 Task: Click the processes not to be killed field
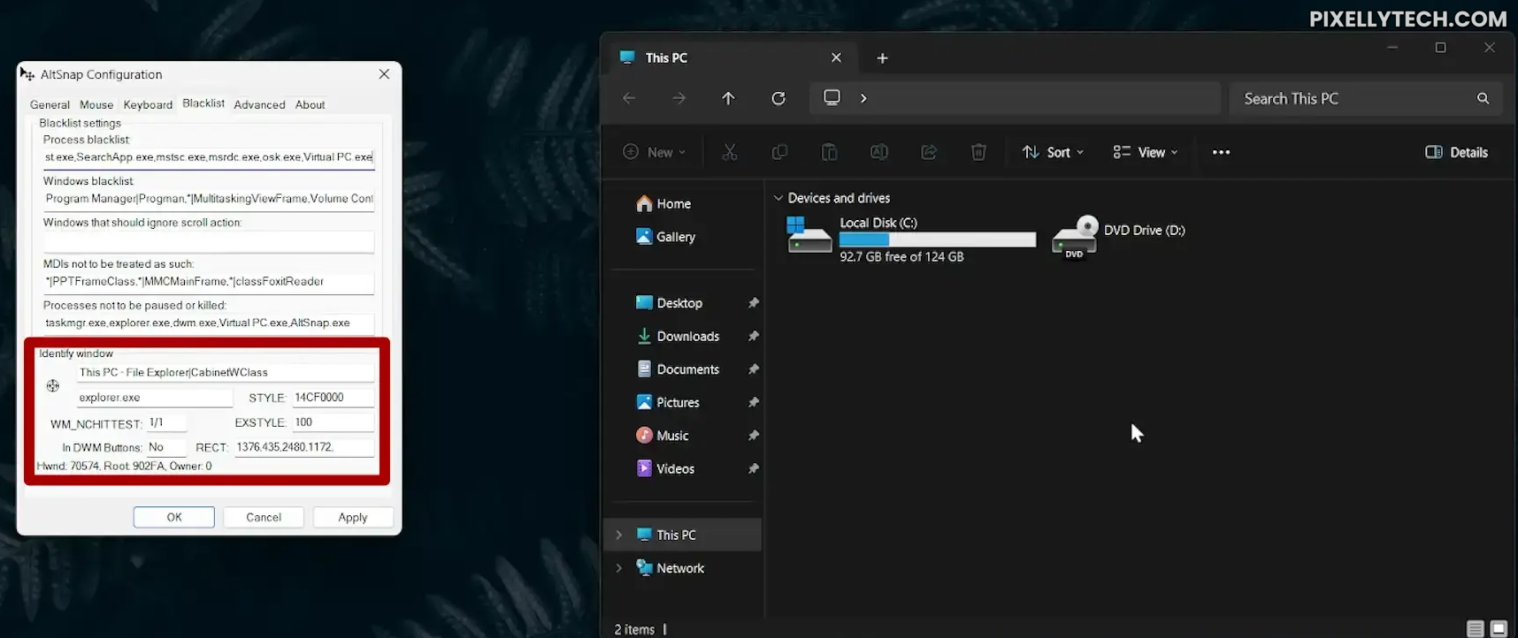click(209, 323)
